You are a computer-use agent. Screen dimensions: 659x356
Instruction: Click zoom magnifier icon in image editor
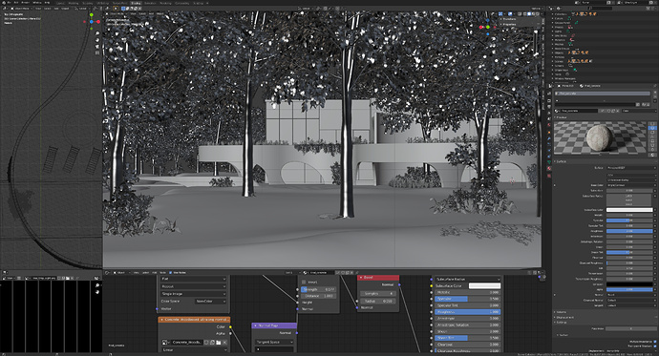[x=97, y=285]
